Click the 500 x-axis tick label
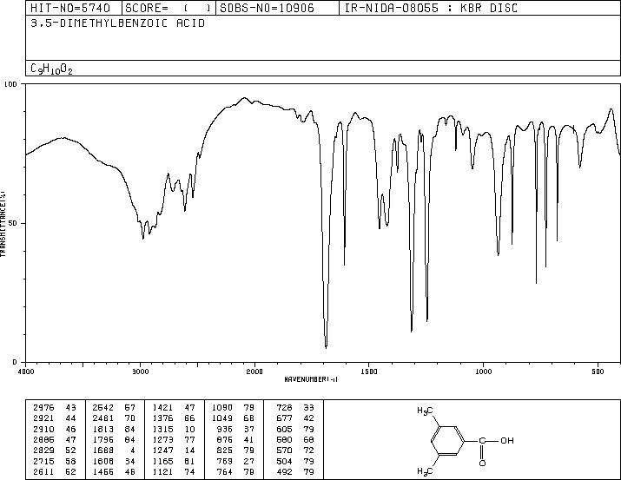Viewport: 621px width, 480px height. click(598, 372)
